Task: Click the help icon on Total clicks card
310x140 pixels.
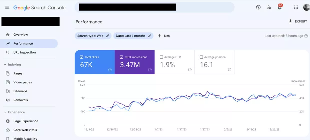Action: (x=110, y=70)
